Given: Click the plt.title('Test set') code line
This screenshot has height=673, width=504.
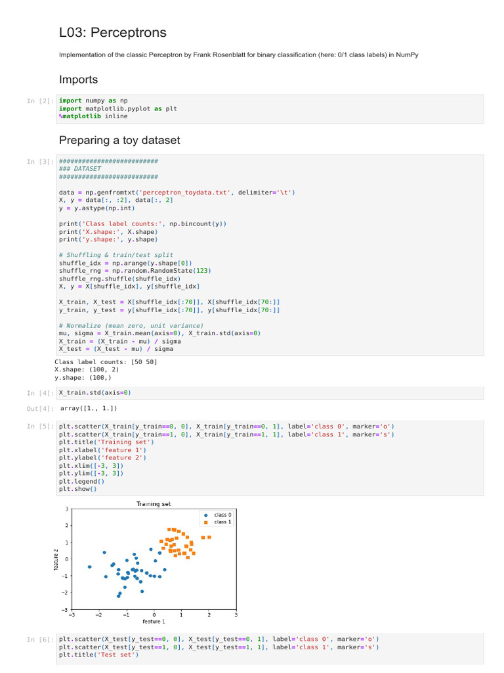Looking at the screenshot, I should (x=99, y=655).
